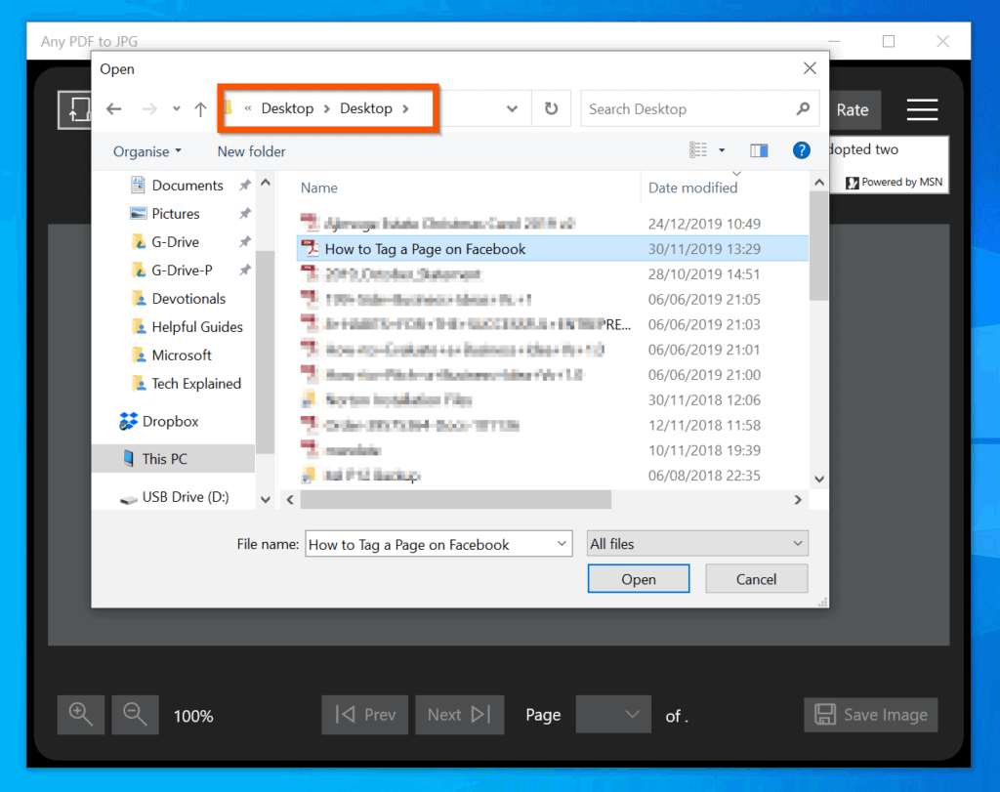
Task: Open the G-Drive folder shortcut
Action: point(176,242)
